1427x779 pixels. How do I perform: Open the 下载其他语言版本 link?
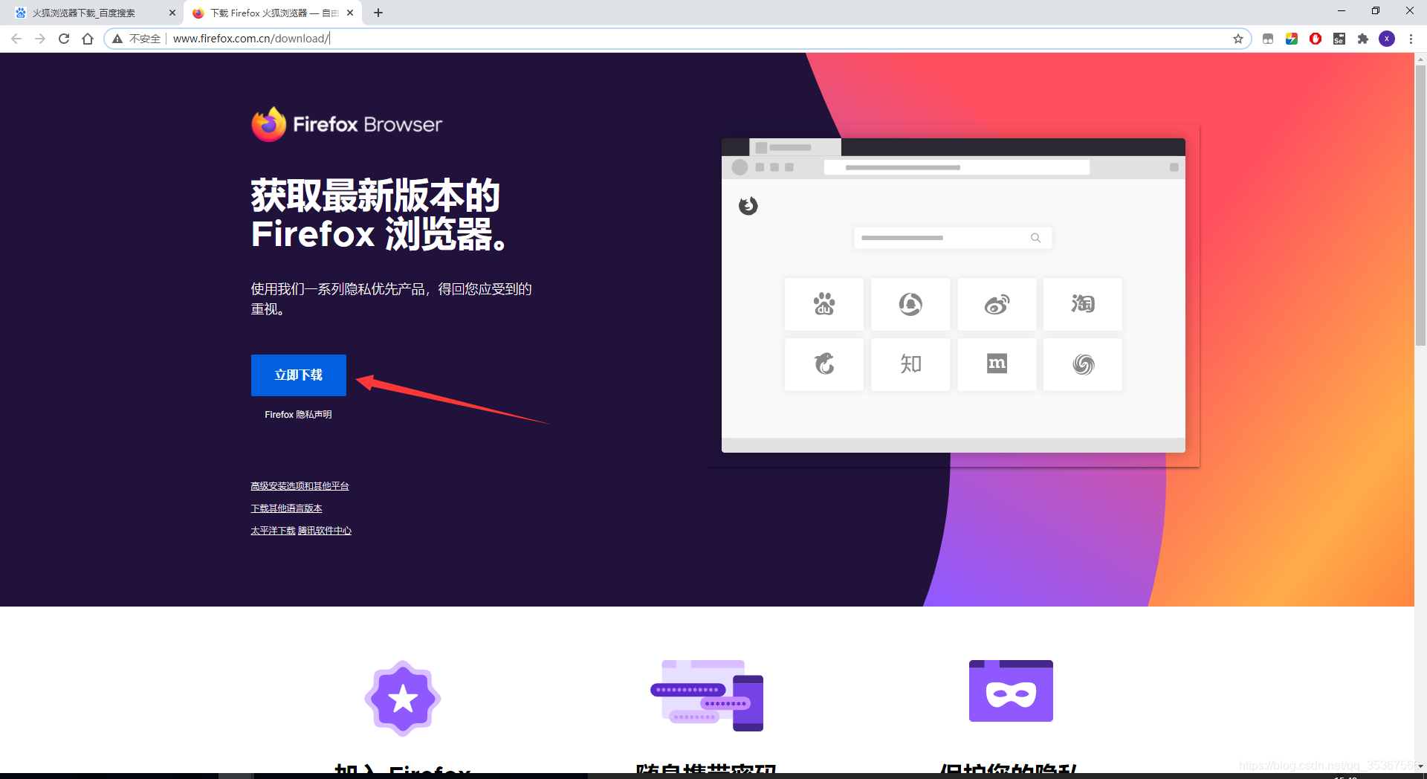286,508
